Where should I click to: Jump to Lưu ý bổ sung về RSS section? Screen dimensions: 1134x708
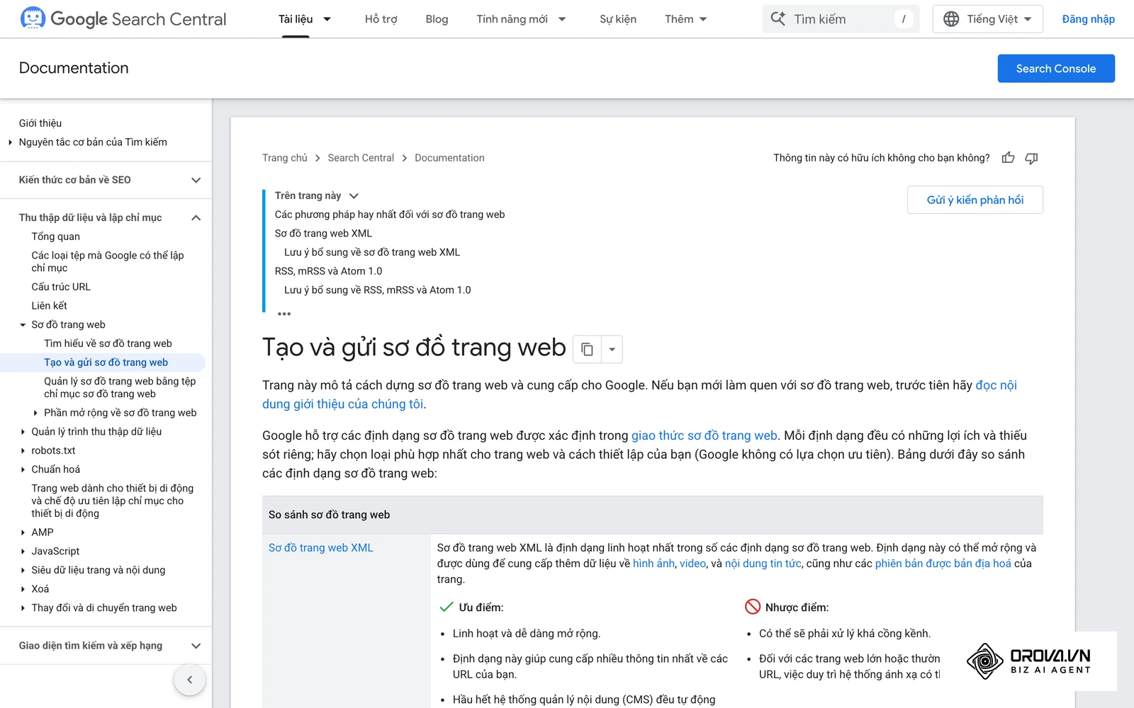tap(377, 290)
